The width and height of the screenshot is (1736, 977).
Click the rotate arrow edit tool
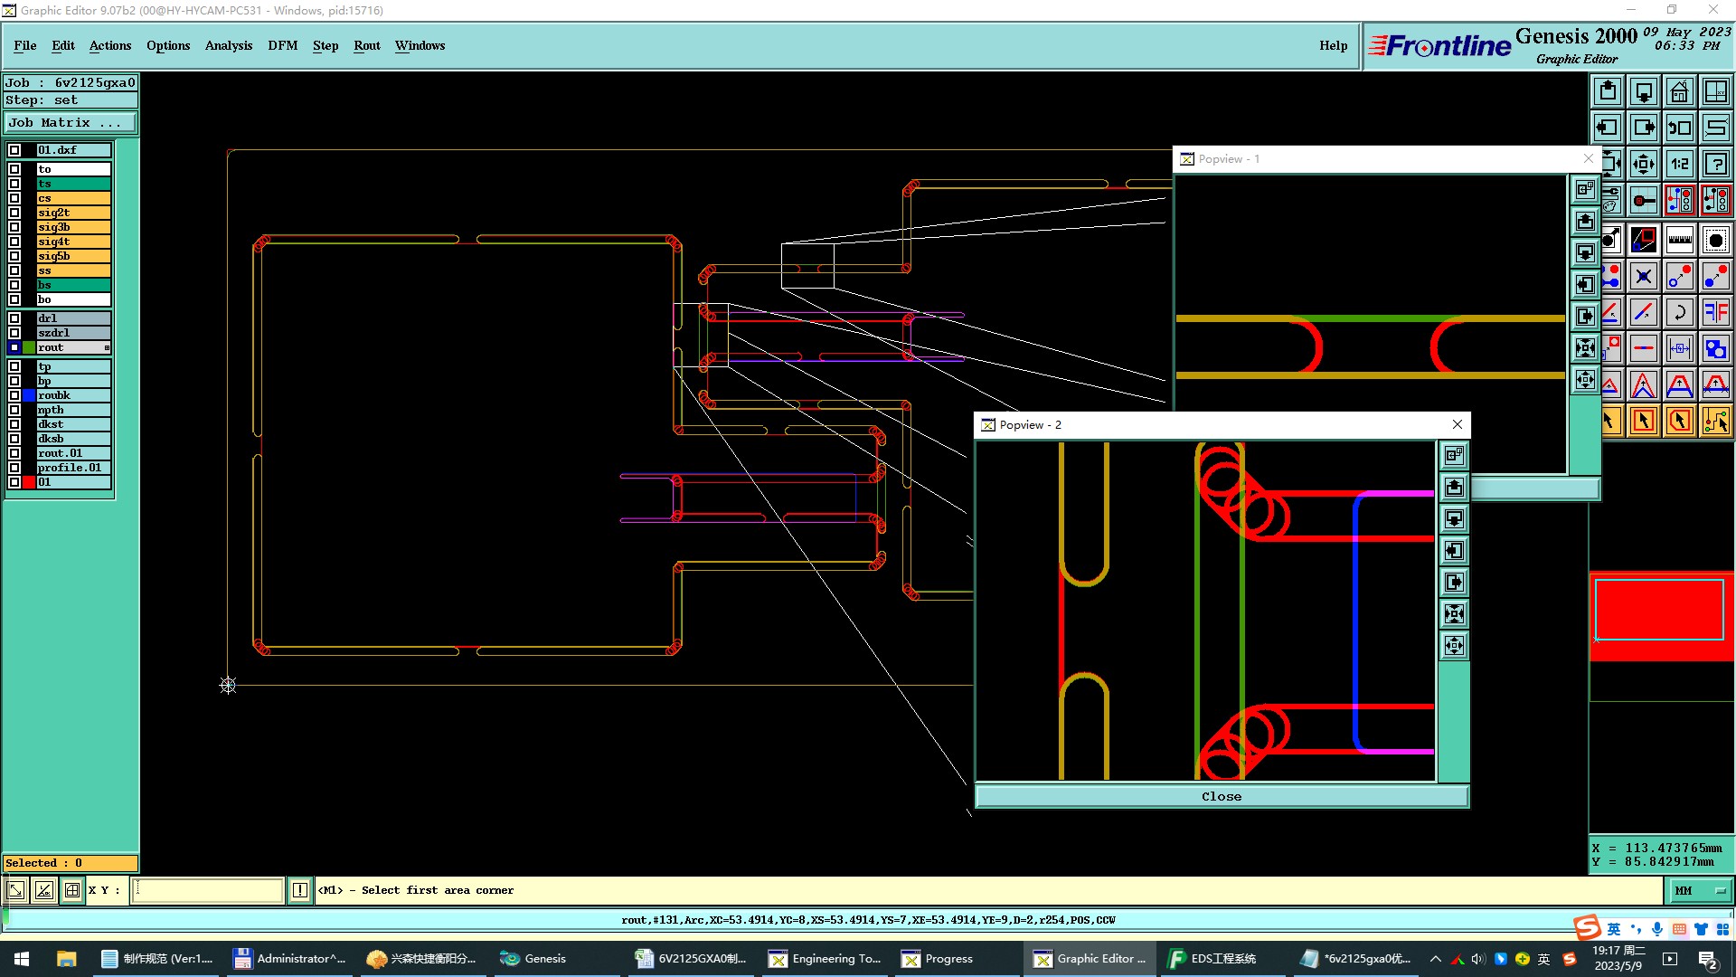(1679, 313)
